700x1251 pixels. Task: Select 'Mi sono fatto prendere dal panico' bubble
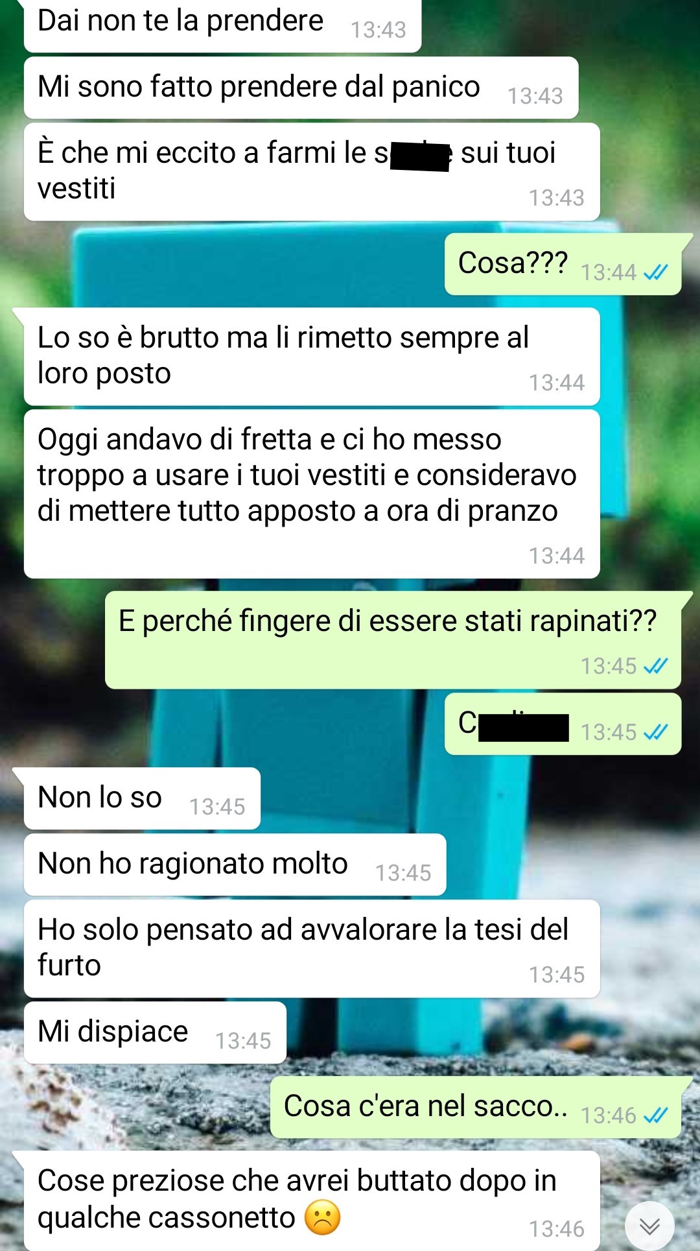(x=301, y=88)
